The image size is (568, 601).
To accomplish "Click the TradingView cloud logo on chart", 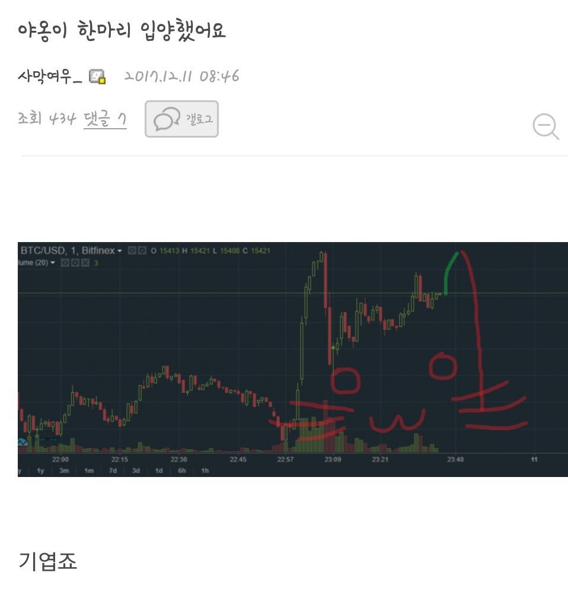I will 23,442.
